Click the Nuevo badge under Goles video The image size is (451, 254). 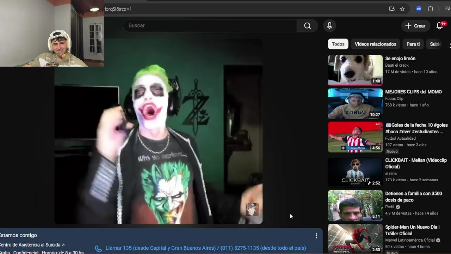pos(392,151)
